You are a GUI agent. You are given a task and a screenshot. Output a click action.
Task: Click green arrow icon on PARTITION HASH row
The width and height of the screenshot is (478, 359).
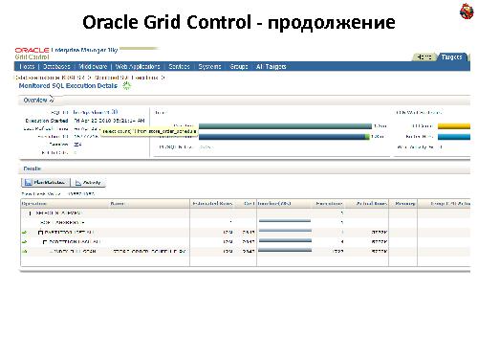(24, 242)
